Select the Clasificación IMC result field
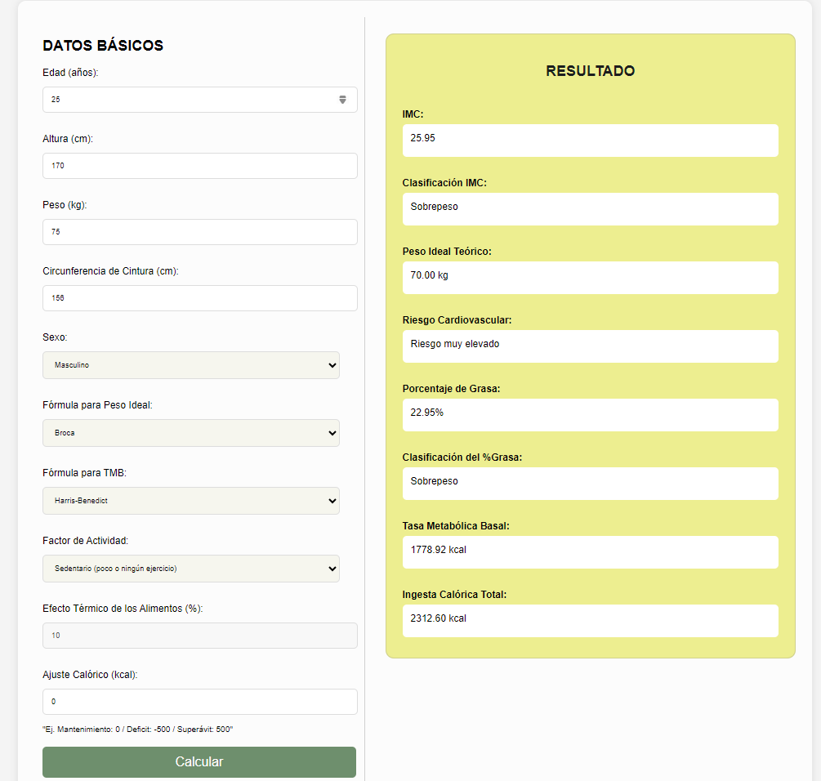This screenshot has width=821, height=781. pyautogui.click(x=590, y=208)
